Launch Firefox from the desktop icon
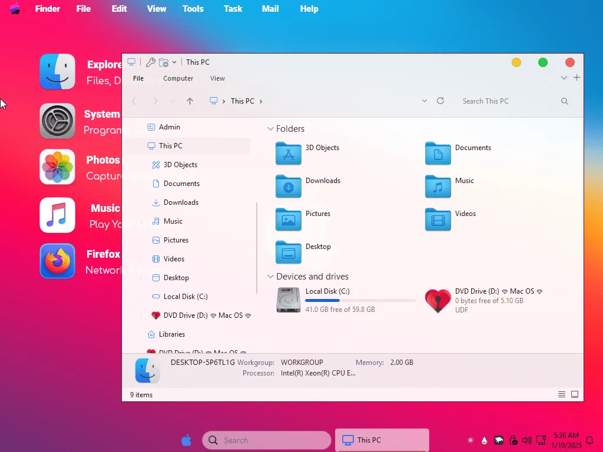 pyautogui.click(x=57, y=261)
